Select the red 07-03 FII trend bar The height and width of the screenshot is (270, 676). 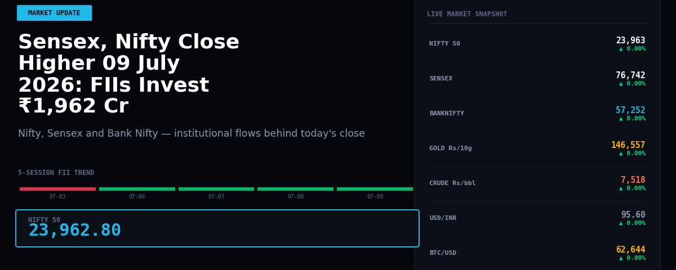(x=57, y=189)
